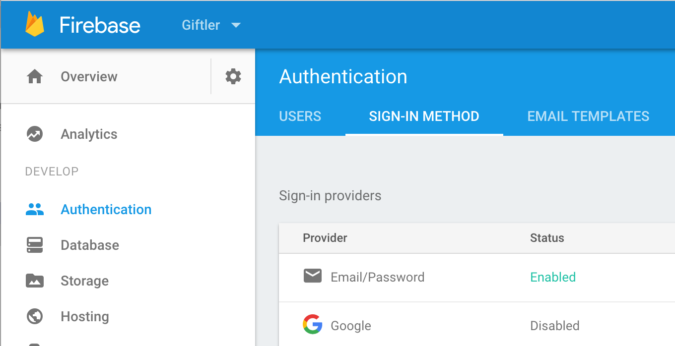Select the Analytics chart icon

[x=35, y=134]
